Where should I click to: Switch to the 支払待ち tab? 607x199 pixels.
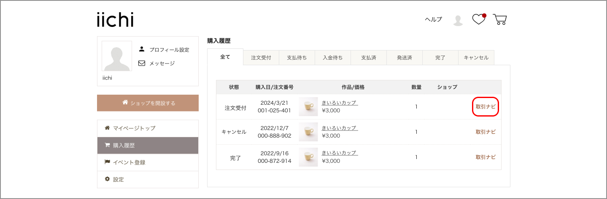pyautogui.click(x=297, y=58)
